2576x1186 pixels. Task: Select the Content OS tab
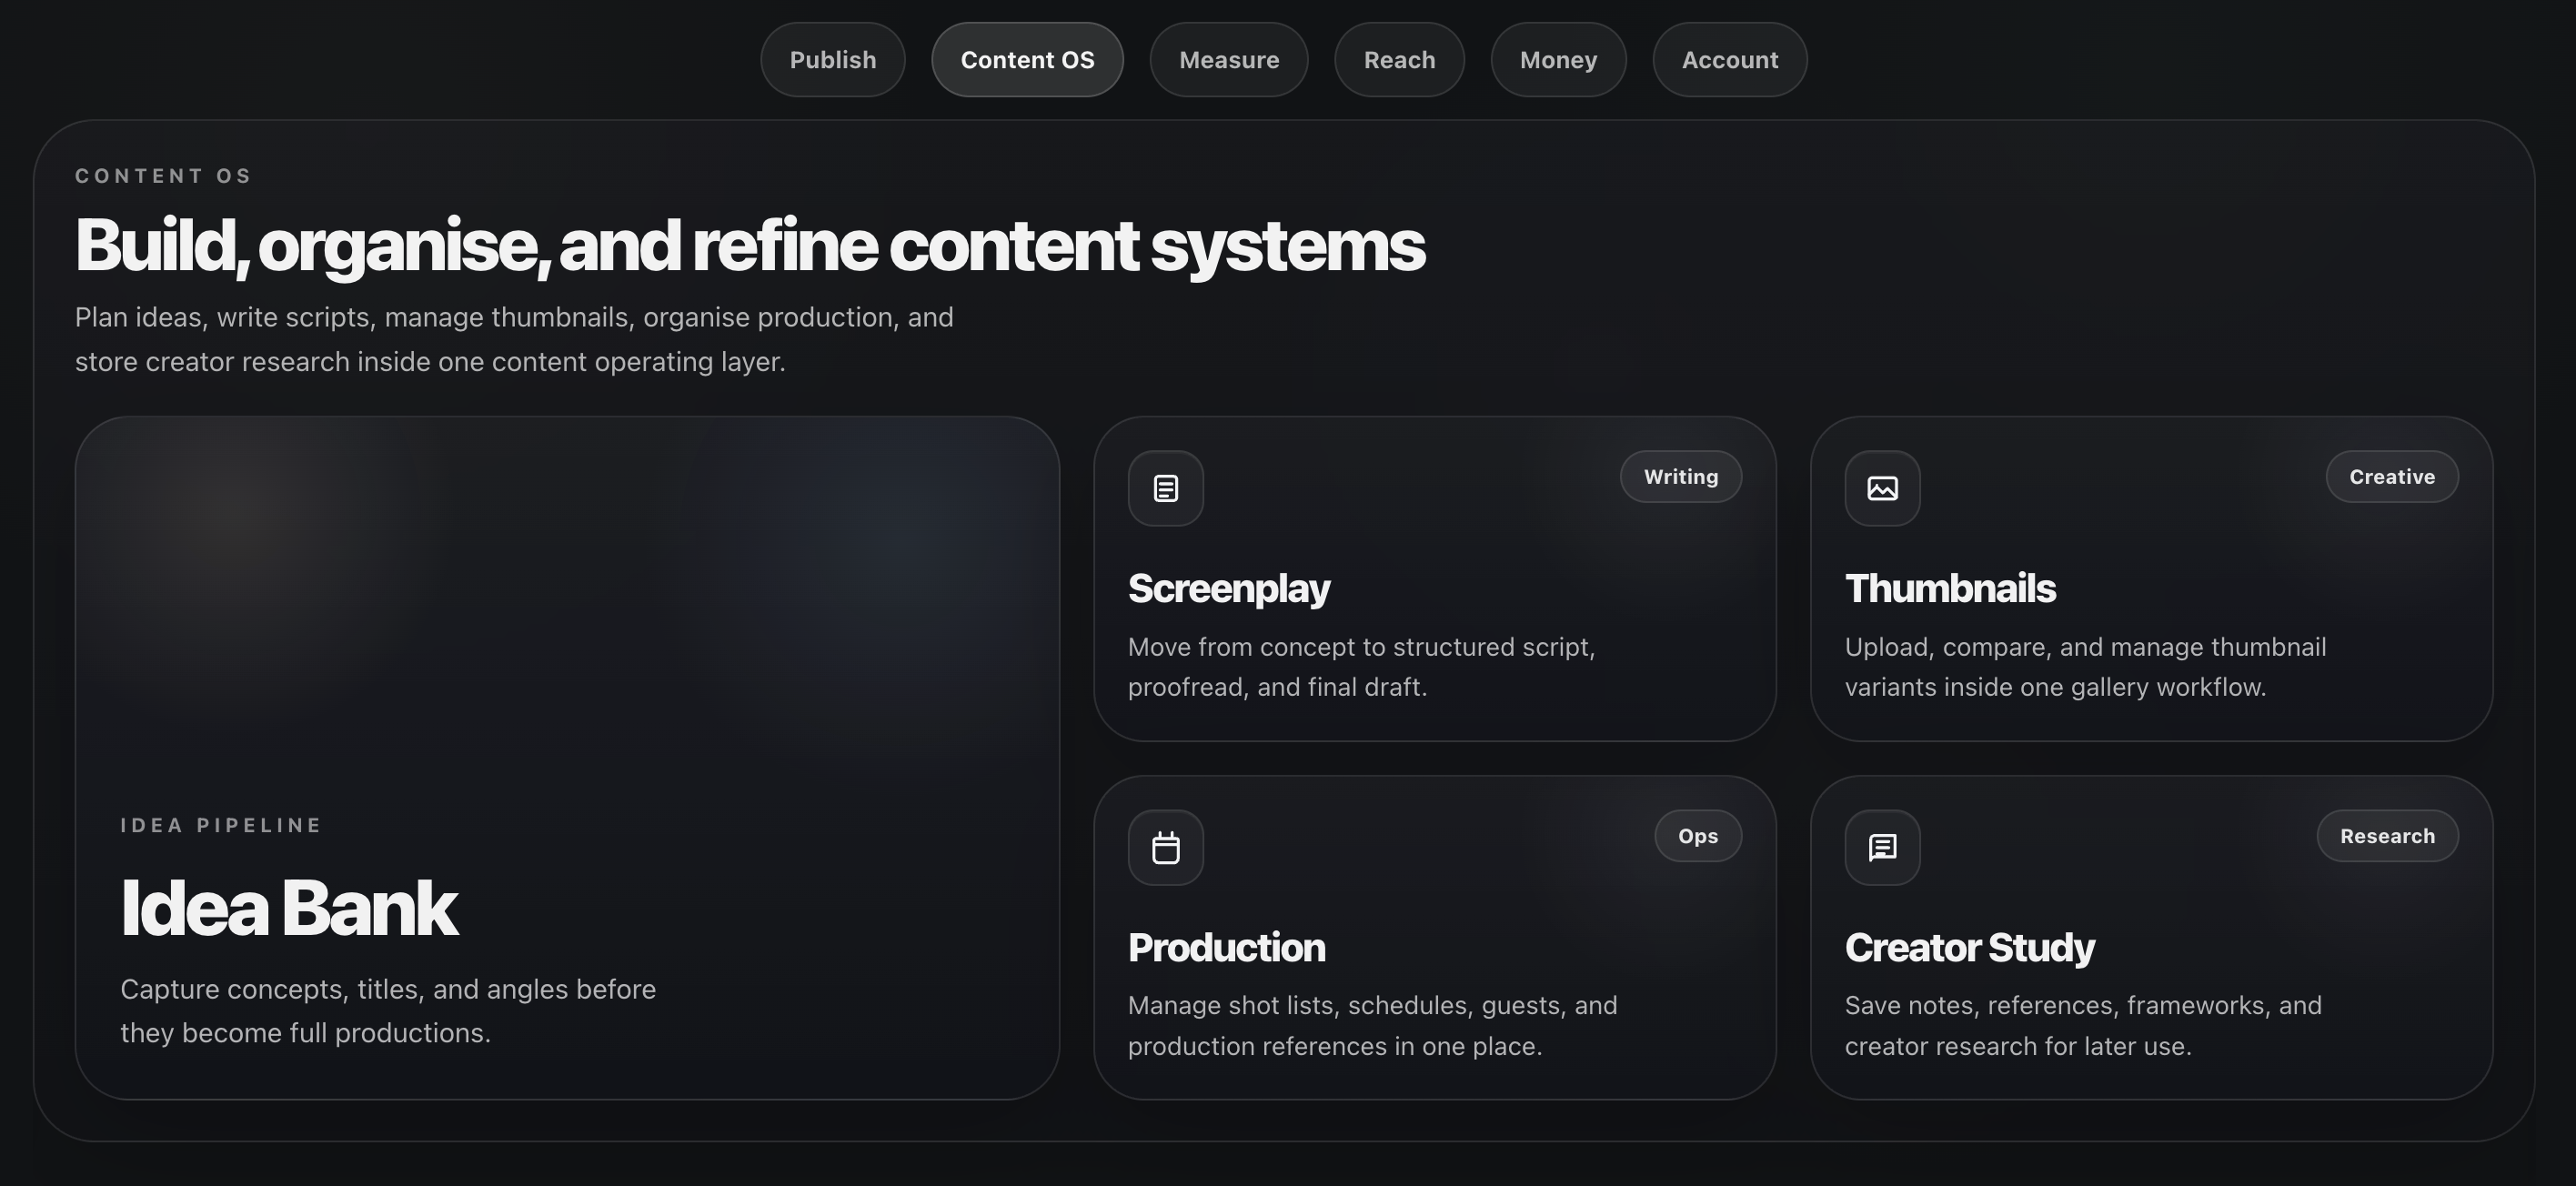pyautogui.click(x=1027, y=60)
